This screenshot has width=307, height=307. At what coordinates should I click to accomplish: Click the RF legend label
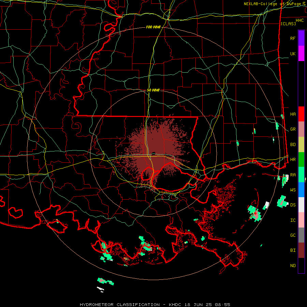coord(293,38)
